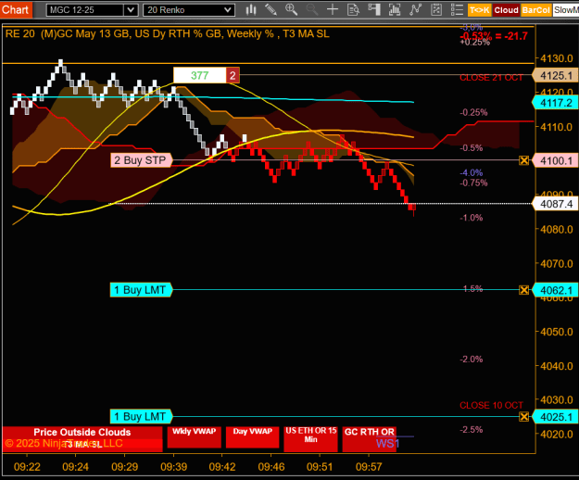This screenshot has height=480, width=579.
Task: Click the CLOSE 21 OCT label
Action: (491, 78)
